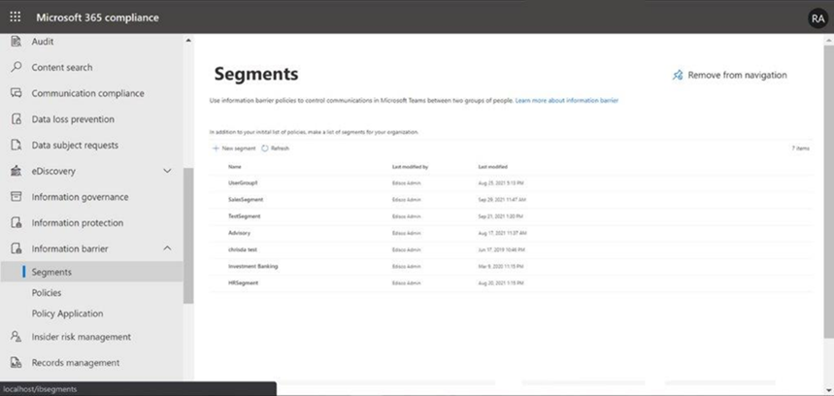Select Policies under Information barrier
834x396 pixels.
pyautogui.click(x=47, y=293)
